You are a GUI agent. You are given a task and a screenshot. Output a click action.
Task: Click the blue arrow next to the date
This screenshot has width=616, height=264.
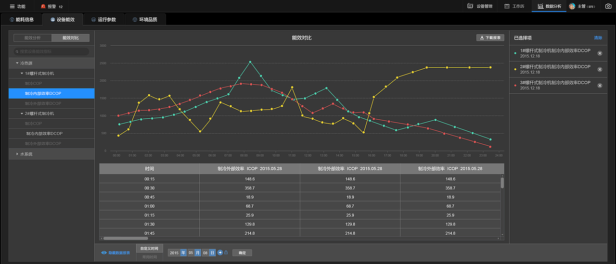pos(220,252)
